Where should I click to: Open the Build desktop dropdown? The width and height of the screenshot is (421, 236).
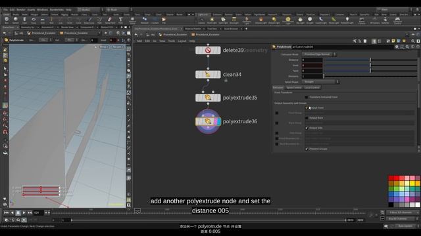[89, 10]
